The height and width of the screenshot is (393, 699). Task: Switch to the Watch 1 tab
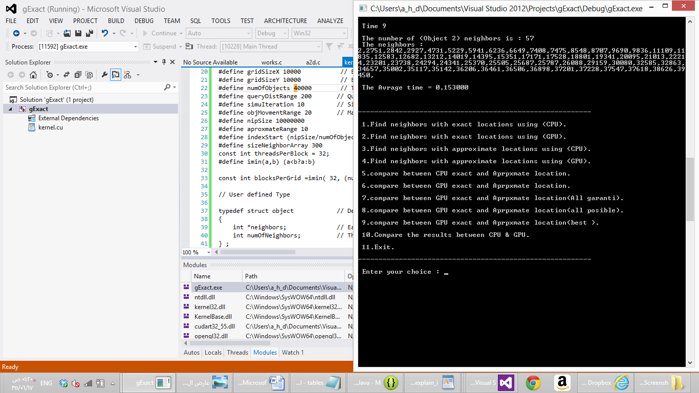(x=293, y=353)
